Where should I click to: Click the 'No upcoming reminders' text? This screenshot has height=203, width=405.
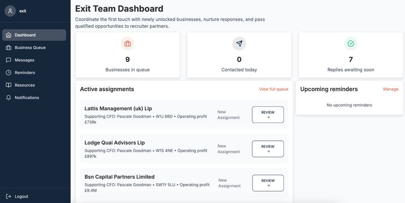coord(349,105)
